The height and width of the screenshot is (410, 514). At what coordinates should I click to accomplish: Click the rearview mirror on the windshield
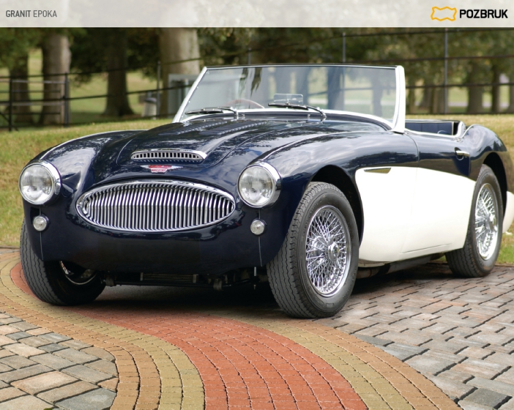[x=287, y=98]
